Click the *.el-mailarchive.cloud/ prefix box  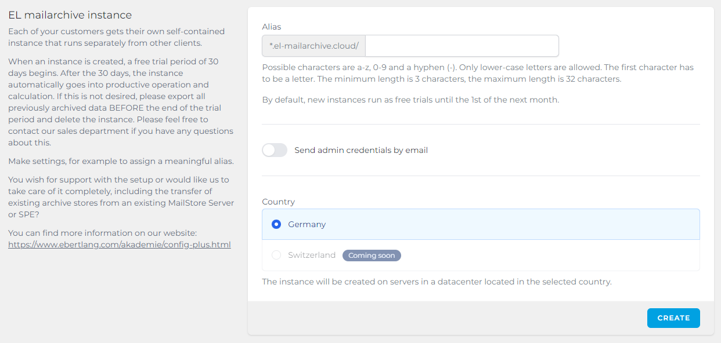tap(313, 46)
